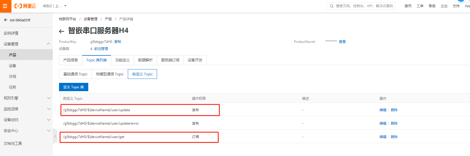Click the search magnifier icon
470x156 pixels.
(332, 6)
